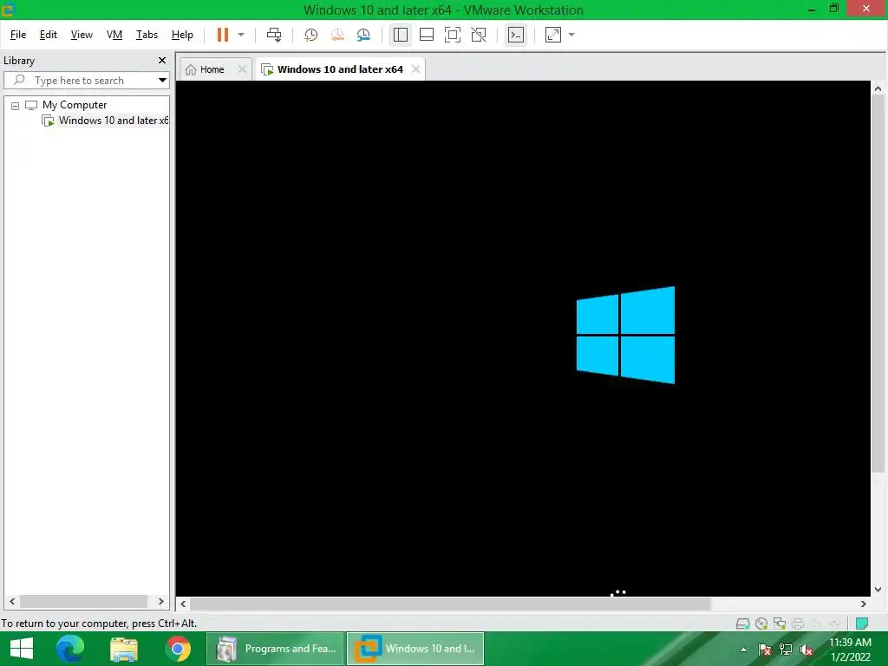Open the taskbar clock and date
Viewport: 888px width, 666px height.
850,650
